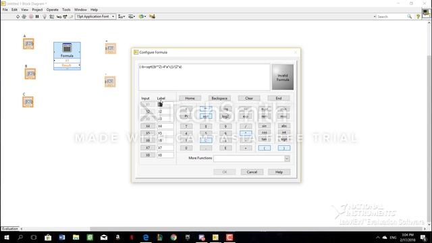
Task: Click the Clean Up Diagram icon
Action: click(152, 16)
